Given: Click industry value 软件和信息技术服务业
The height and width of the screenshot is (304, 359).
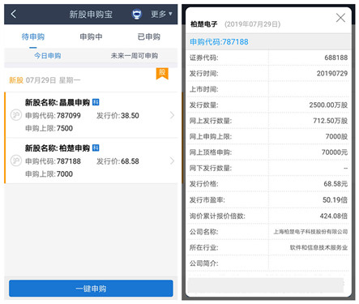Looking at the screenshot, I should pyautogui.click(x=318, y=247).
